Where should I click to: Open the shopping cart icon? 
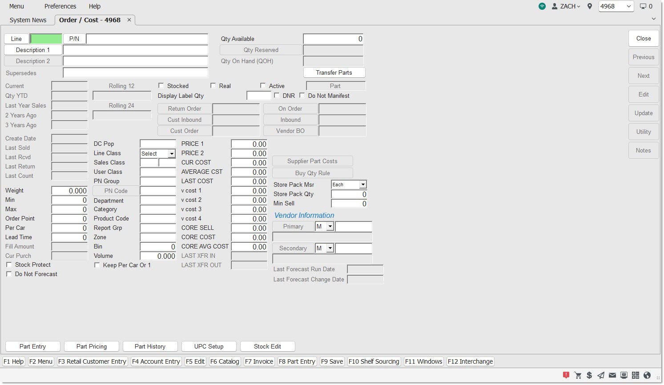(578, 375)
